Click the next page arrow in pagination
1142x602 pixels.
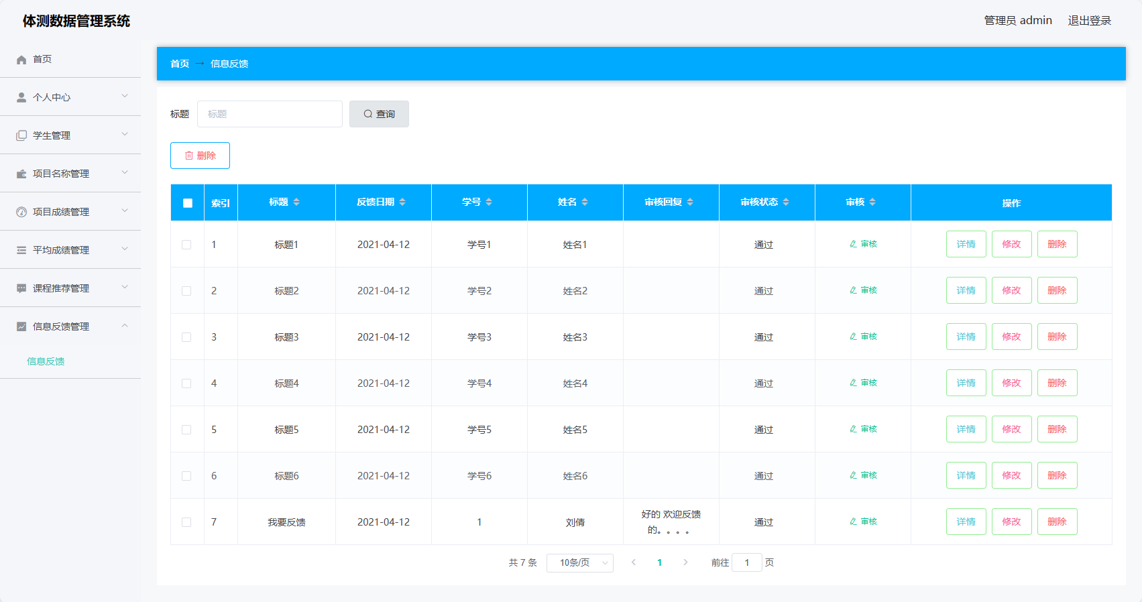click(x=685, y=562)
